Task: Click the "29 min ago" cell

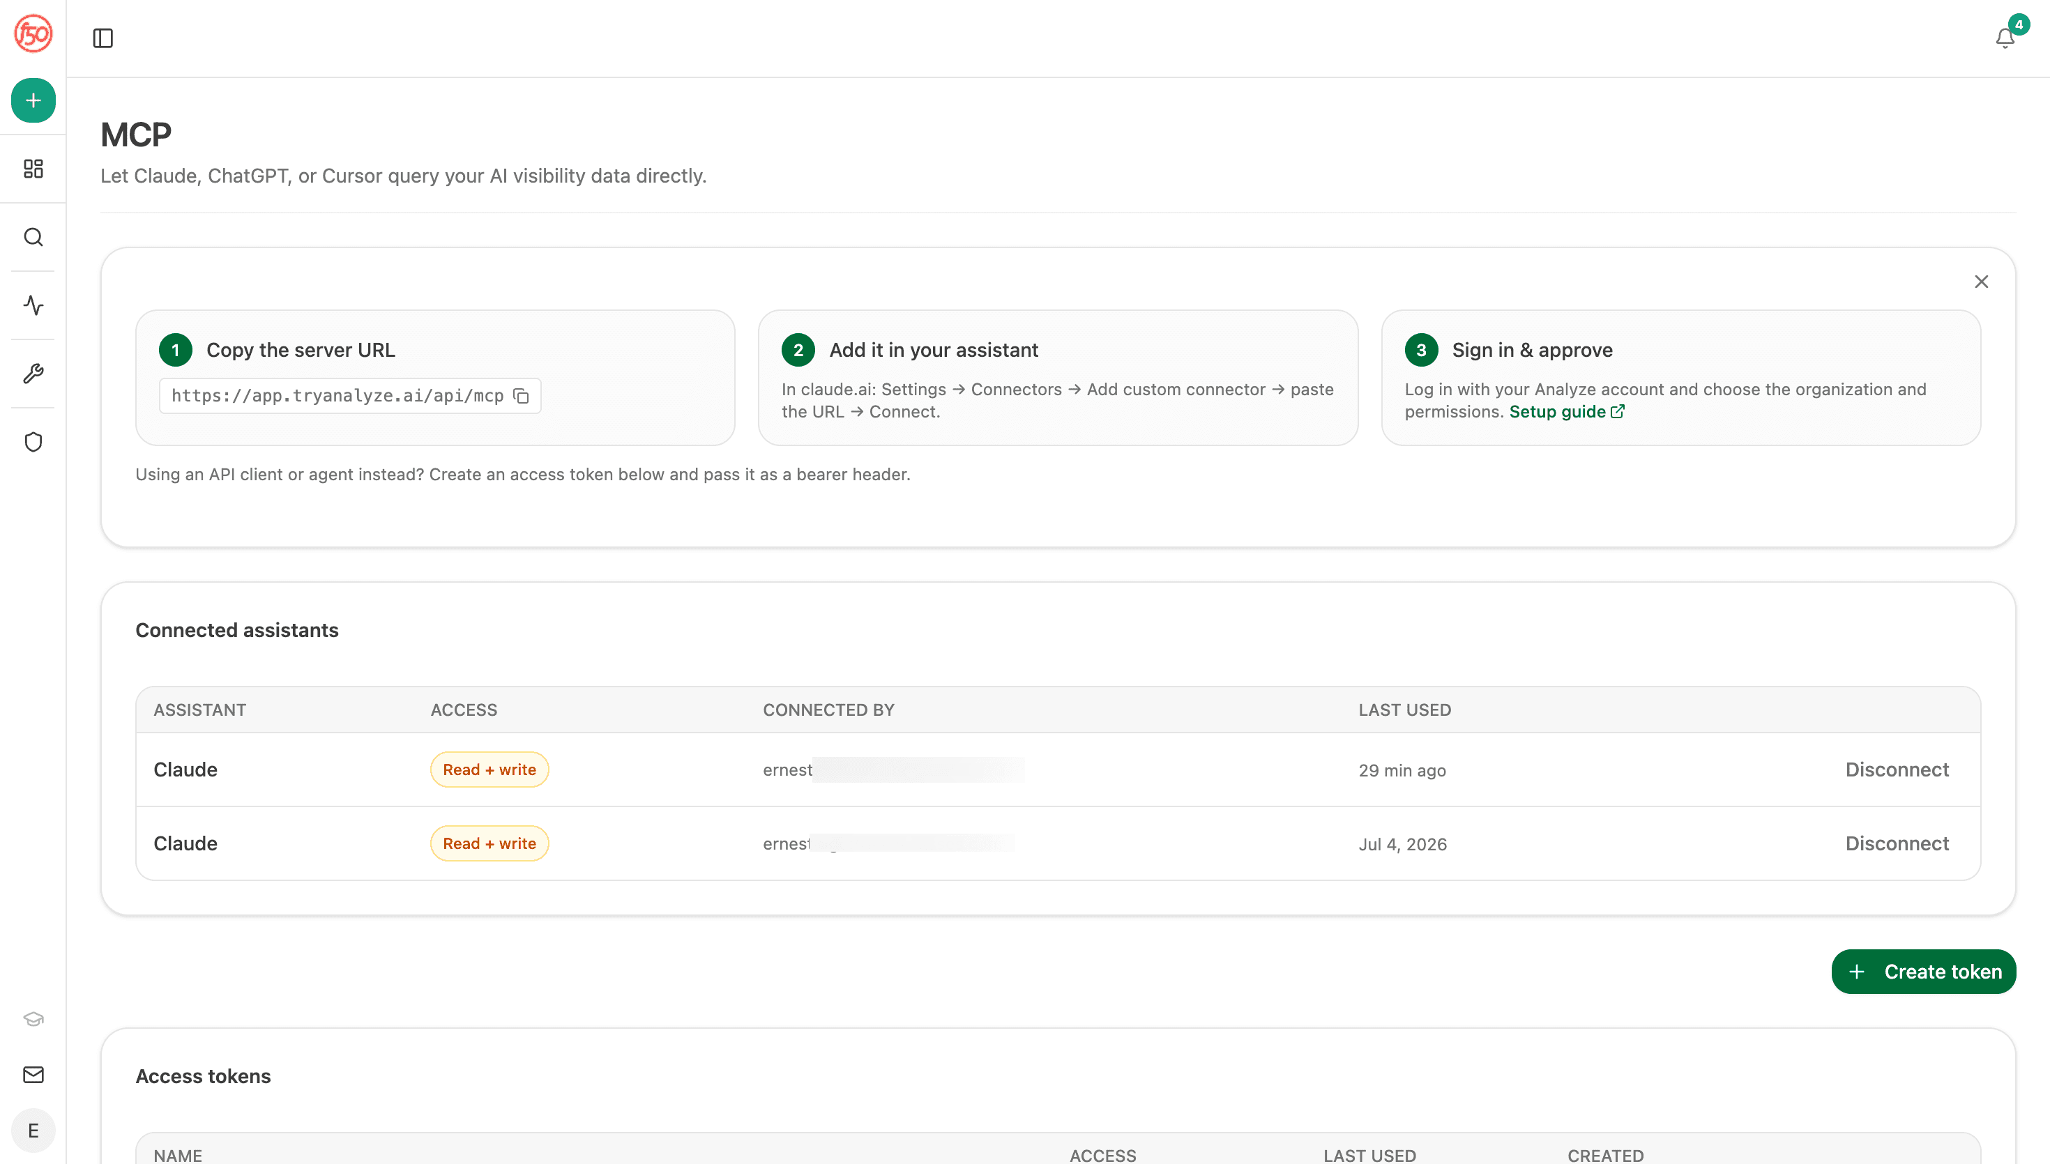Action: point(1402,771)
